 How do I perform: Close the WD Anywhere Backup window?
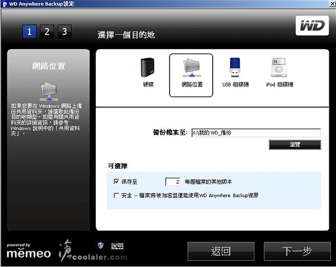pos(332,4)
